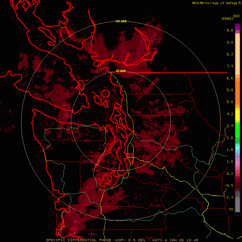Click the 1.0 value on the legend
This screenshot has width=242, height=242.
(x=230, y=162)
